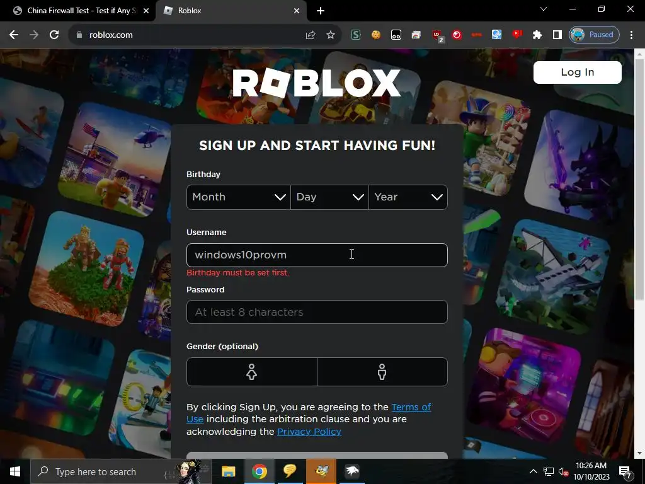Open Chrome's three-dot menu
This screenshot has width=645, height=484.
point(631,35)
